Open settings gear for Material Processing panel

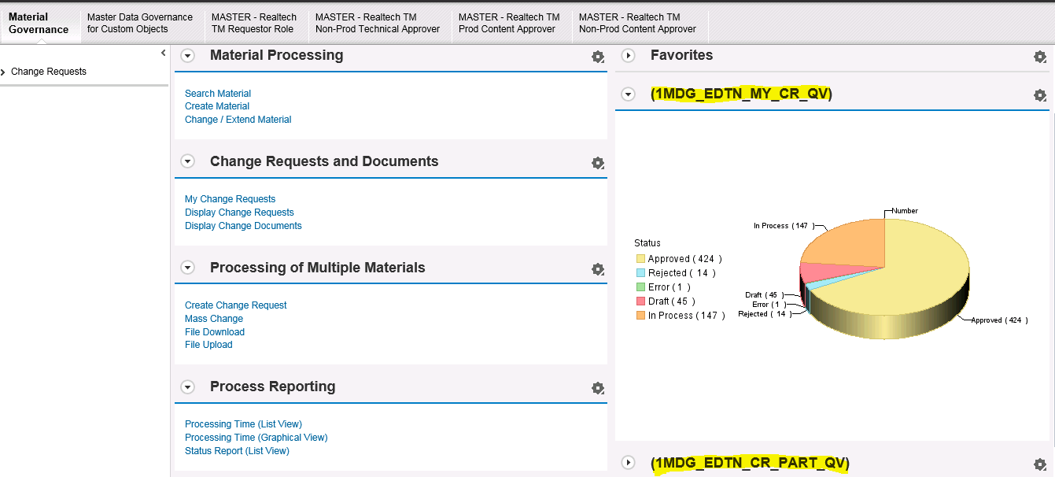(598, 57)
